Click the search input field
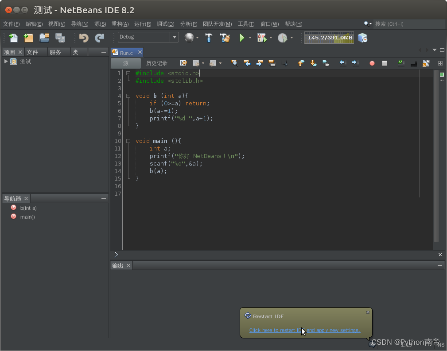 point(408,24)
